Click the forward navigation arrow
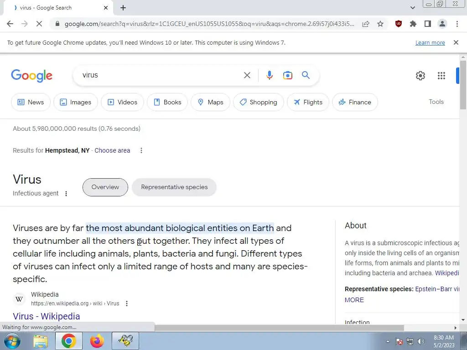The image size is (467, 350). coord(25,24)
